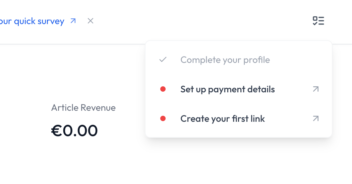This screenshot has height=184, width=352.
Task: Click the euro symbol in the revenue figure
Action: [x=57, y=131]
